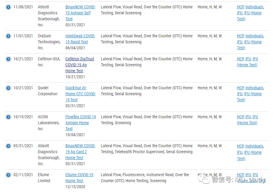
Task: Expand the 03/31/2021 Abbott Ag Card row
Action: (8, 146)
